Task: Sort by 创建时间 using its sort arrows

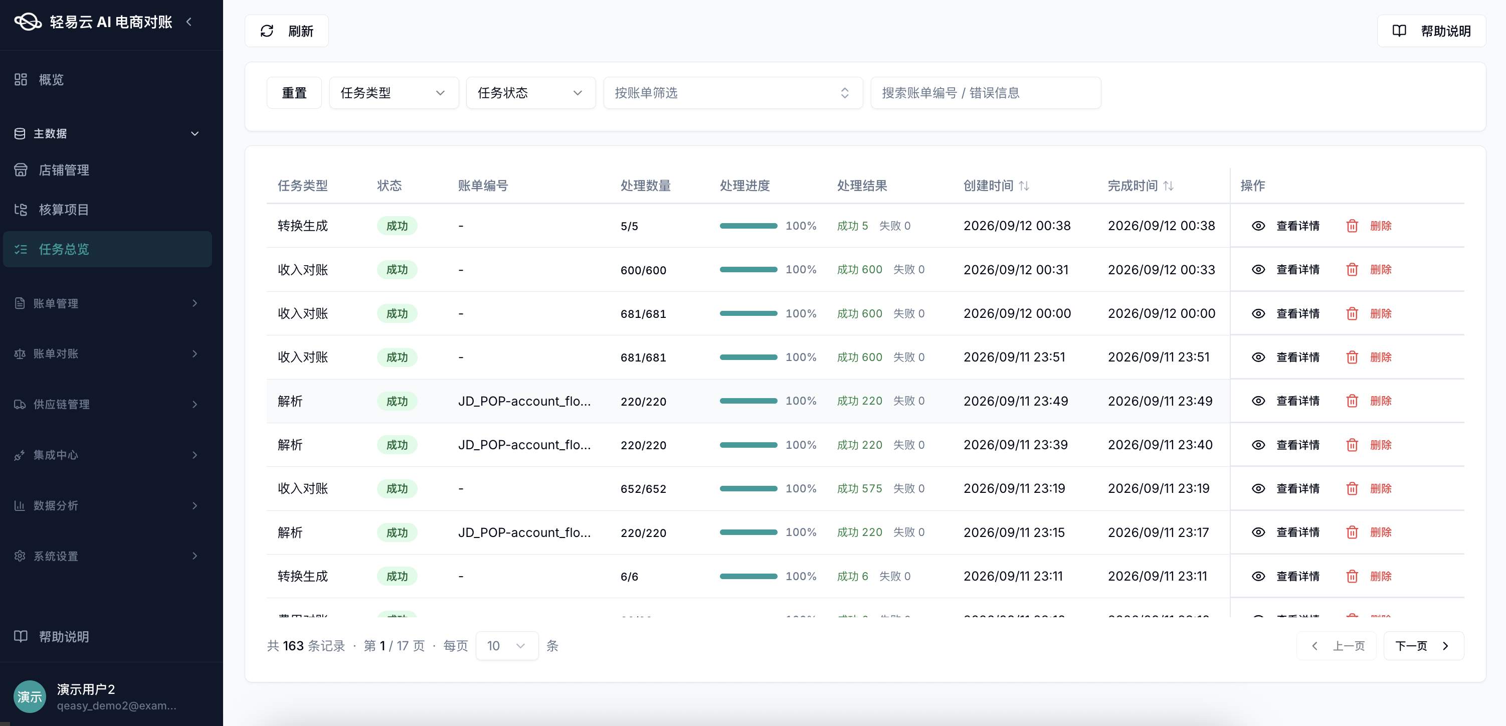Action: 1024,186
